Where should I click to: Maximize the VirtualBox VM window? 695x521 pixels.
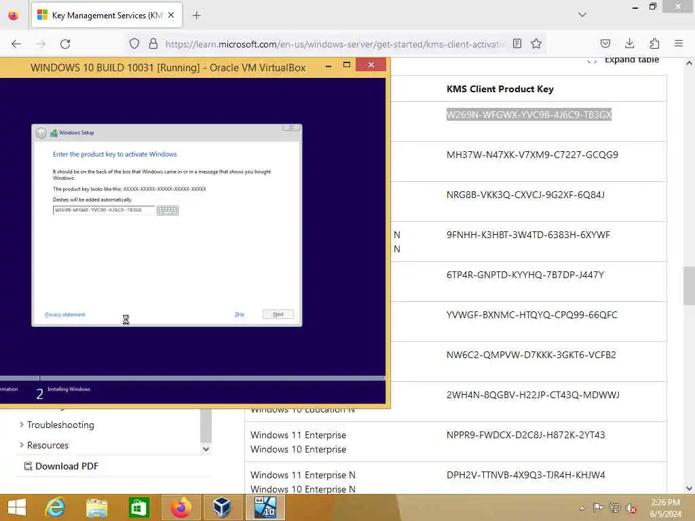(347, 65)
